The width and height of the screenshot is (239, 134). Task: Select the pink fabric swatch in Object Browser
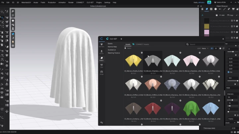coord(206,32)
